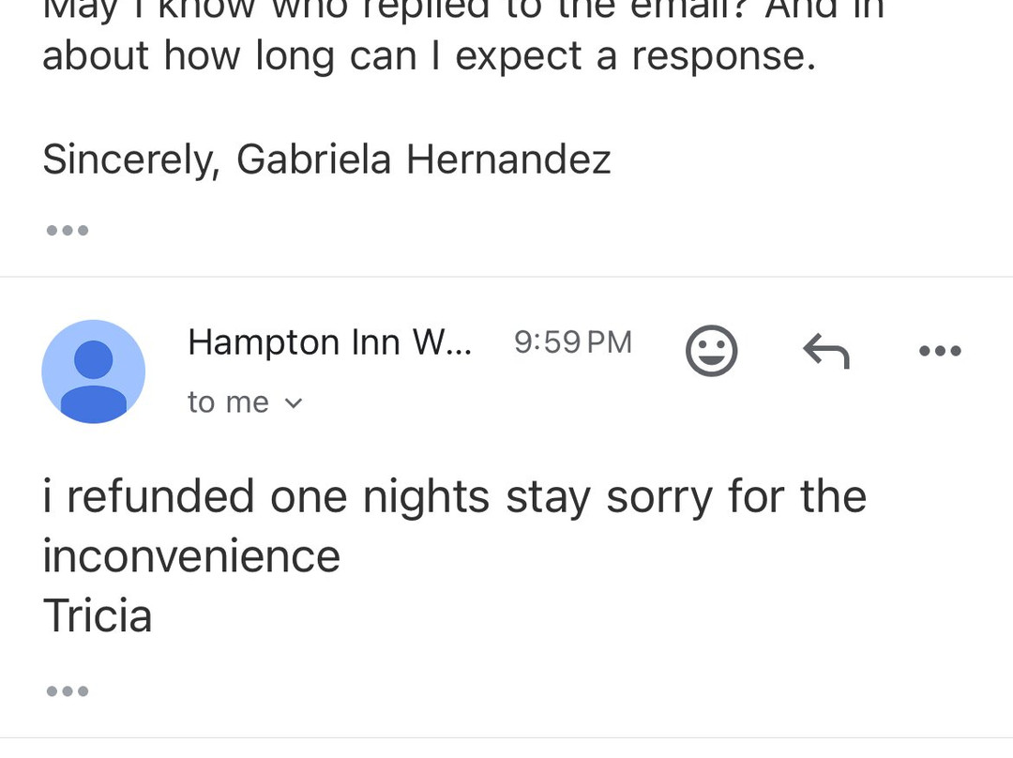Reveal trimmed message under 'Sincerely, Gabriela Hernandez'

coord(67,229)
